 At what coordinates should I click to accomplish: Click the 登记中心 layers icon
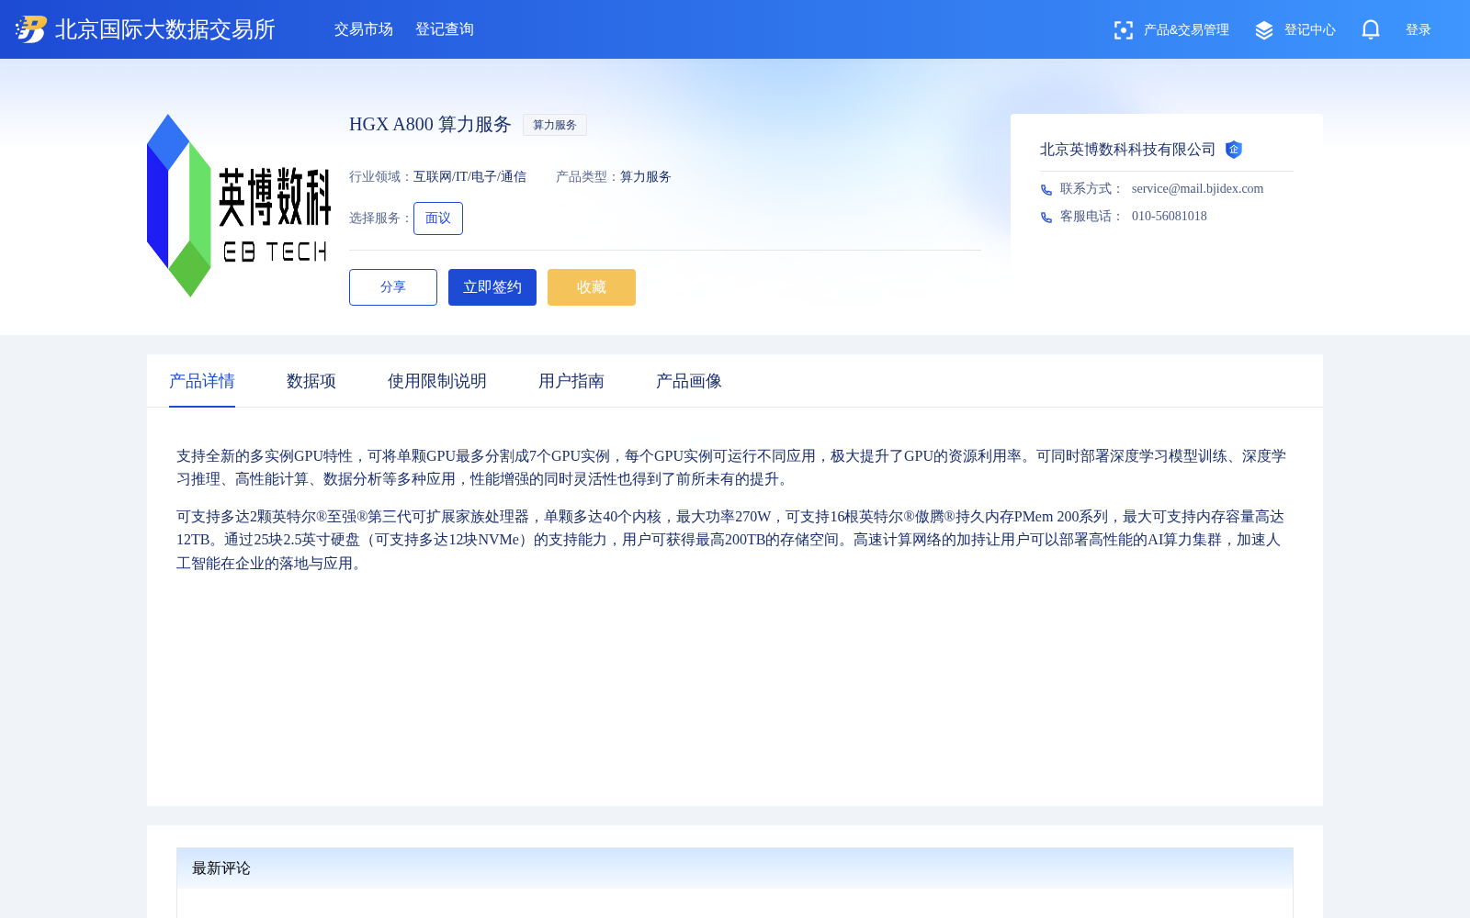point(1264,30)
